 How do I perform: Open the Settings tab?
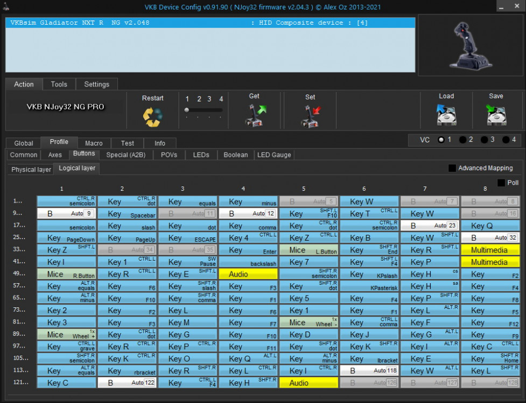[x=96, y=84]
